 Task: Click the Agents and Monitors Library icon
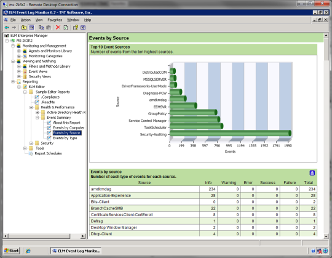click(x=25, y=51)
